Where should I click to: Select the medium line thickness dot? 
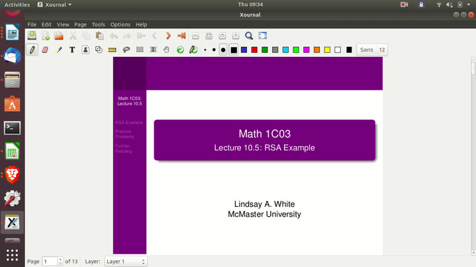(214, 50)
